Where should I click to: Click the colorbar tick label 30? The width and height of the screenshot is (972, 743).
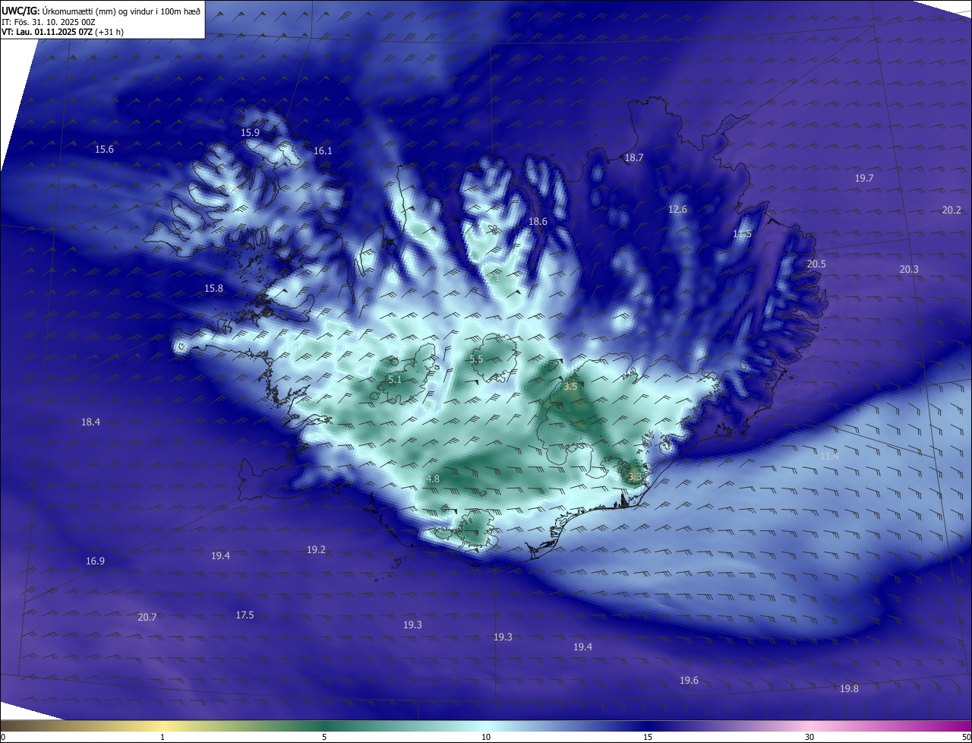click(x=809, y=737)
